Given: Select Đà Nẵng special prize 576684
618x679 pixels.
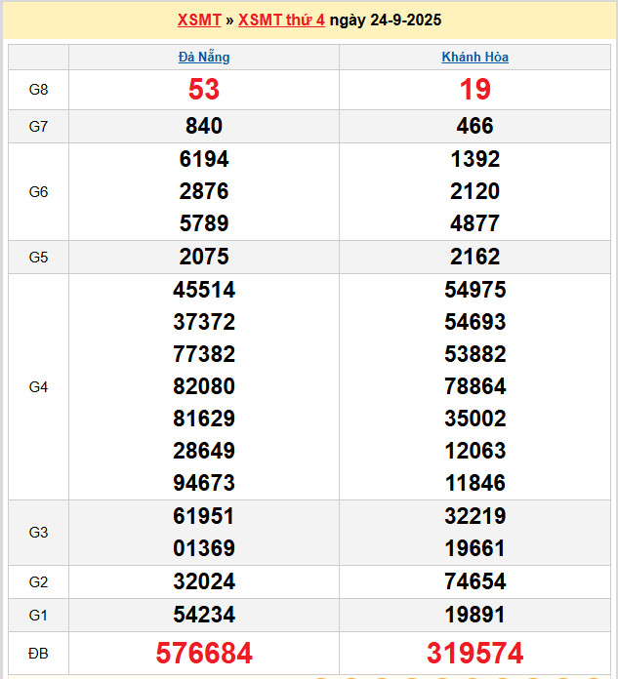Looking at the screenshot, I should [x=204, y=653].
